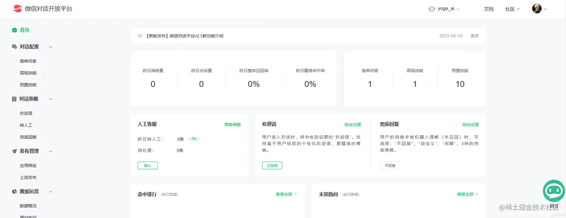Screen dimensions: 566x218
Task: Click 更多 in announcement bar
Action: pyautogui.click(x=475, y=36)
